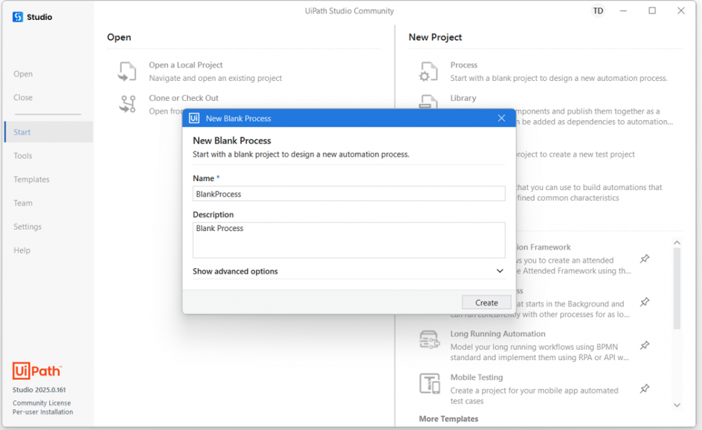Click the 'Per-user Installation' text
This screenshot has width=702, height=430.
[43, 412]
